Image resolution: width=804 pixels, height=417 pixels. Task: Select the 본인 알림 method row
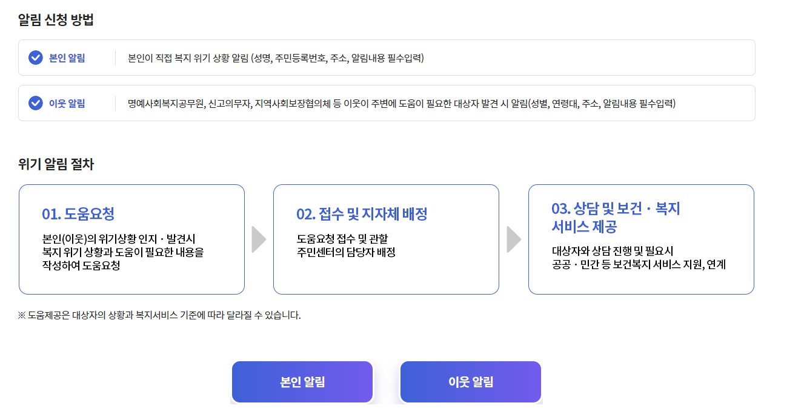pos(388,58)
